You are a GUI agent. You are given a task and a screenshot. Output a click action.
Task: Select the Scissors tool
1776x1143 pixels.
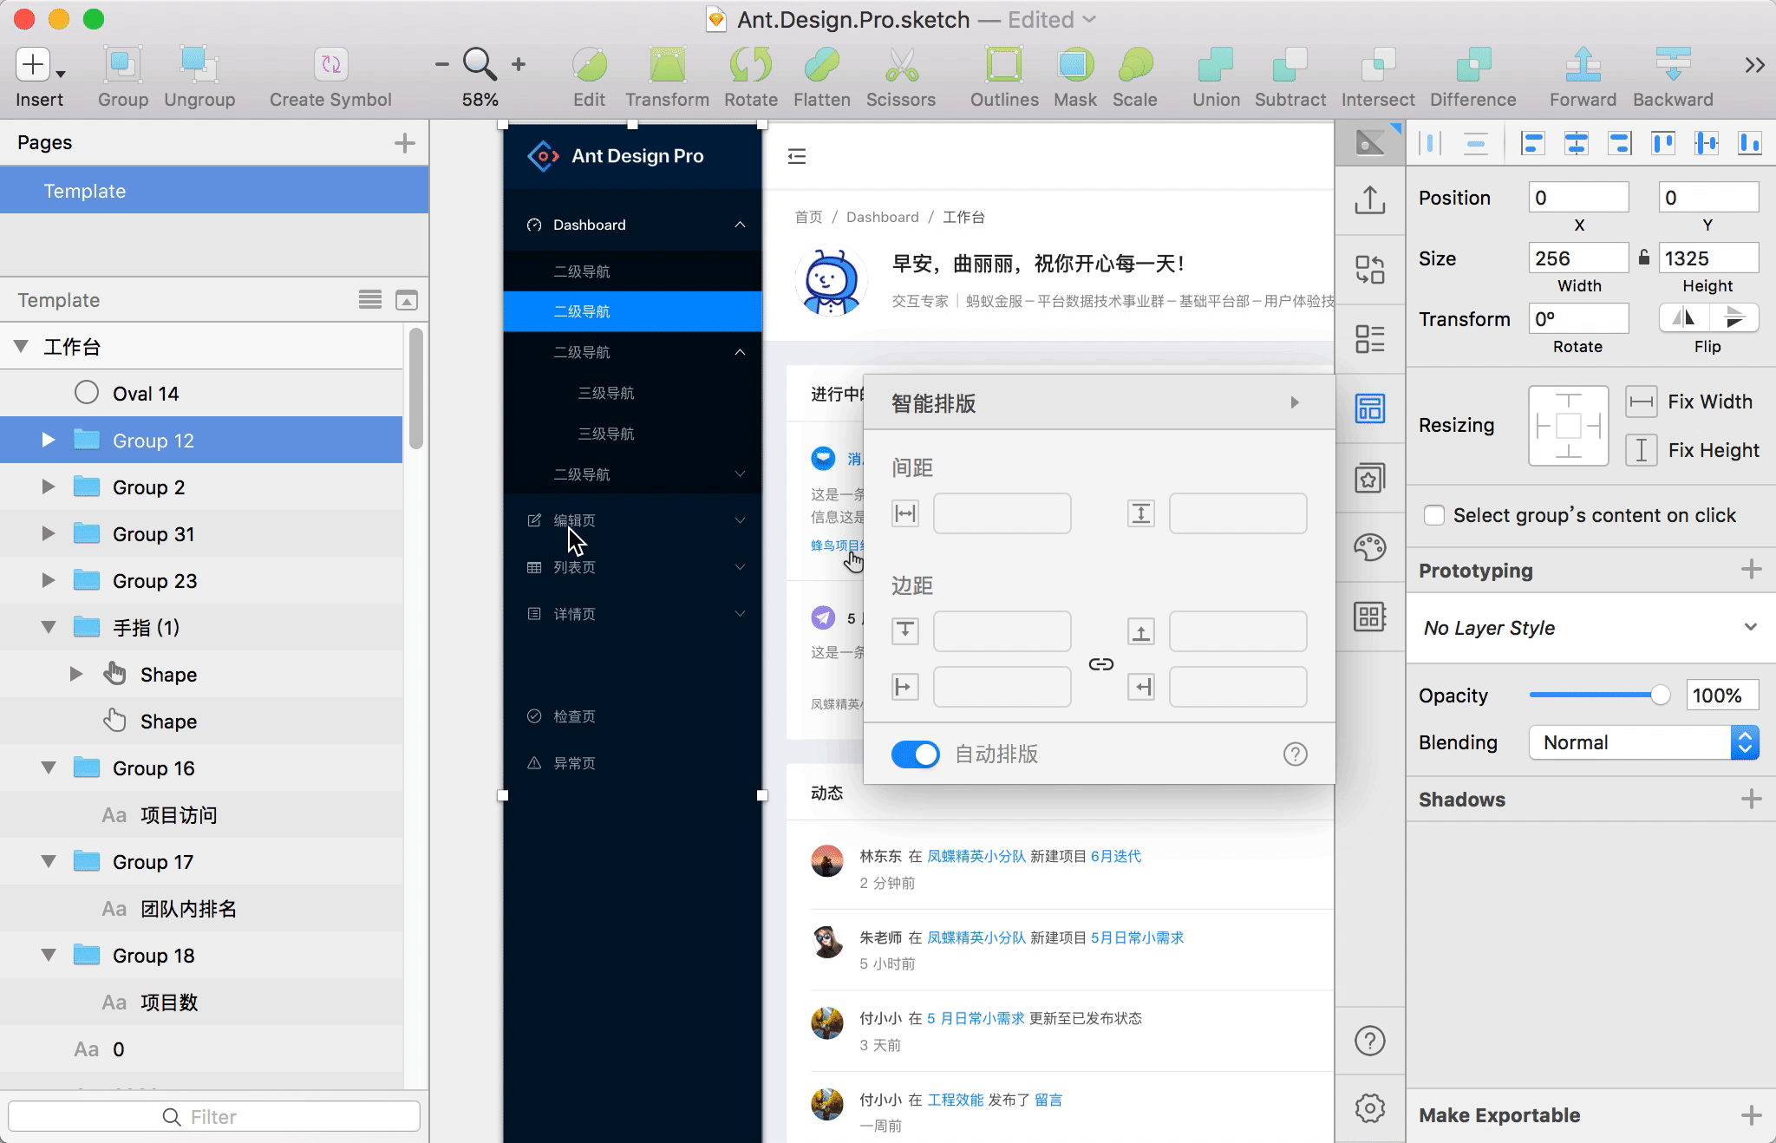pyautogui.click(x=901, y=65)
